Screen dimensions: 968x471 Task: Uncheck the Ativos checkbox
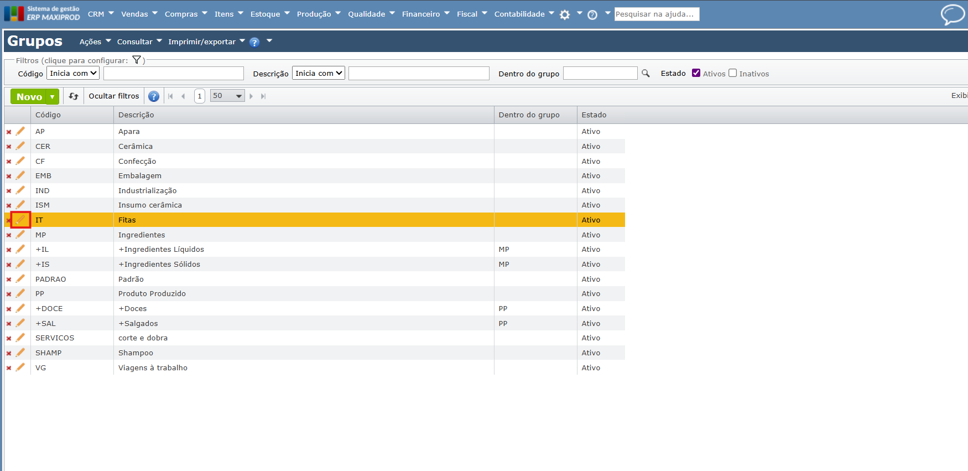point(696,73)
